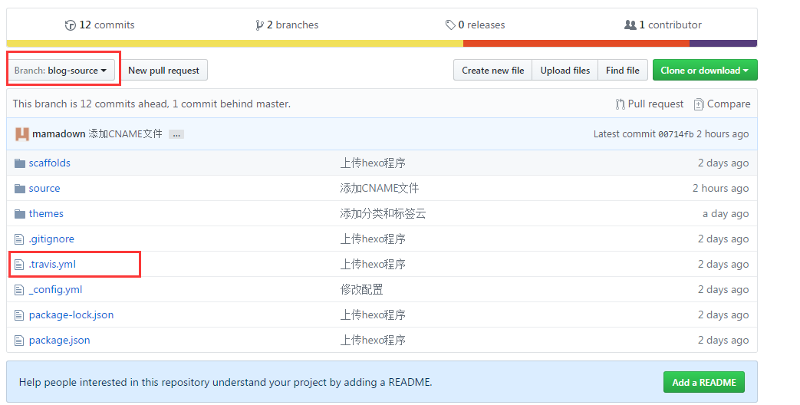This screenshot has width=800, height=405.
Task: Click the contributors people icon
Action: pos(630,25)
